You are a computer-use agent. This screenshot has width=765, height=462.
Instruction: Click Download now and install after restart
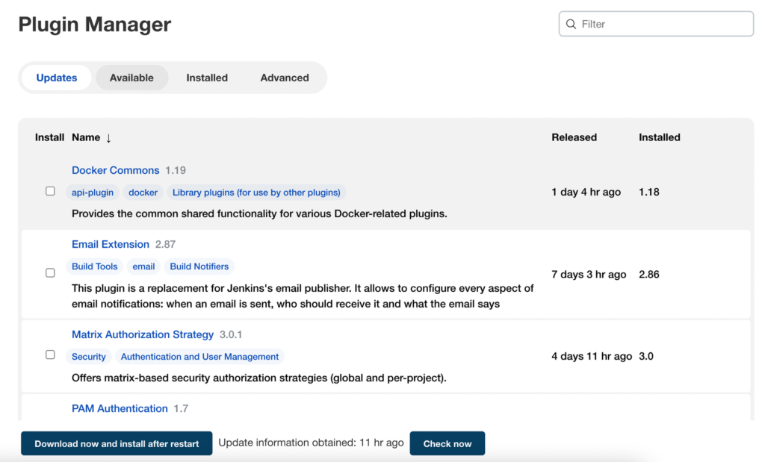tap(117, 443)
